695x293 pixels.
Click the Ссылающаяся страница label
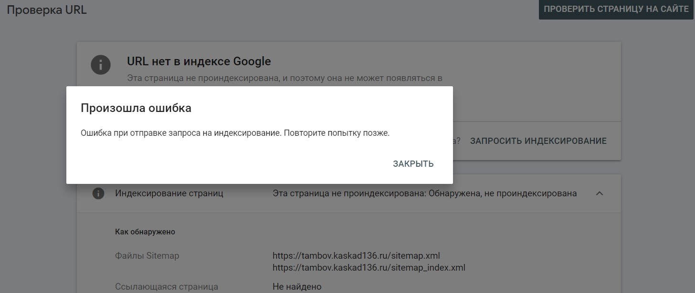point(167,287)
